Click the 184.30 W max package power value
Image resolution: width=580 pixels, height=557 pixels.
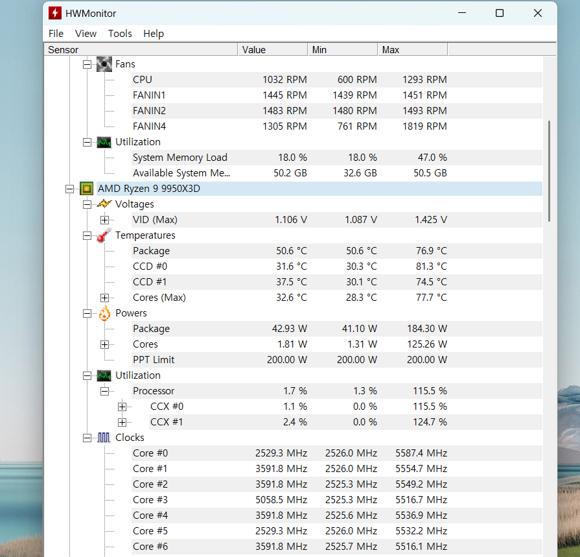click(x=427, y=329)
